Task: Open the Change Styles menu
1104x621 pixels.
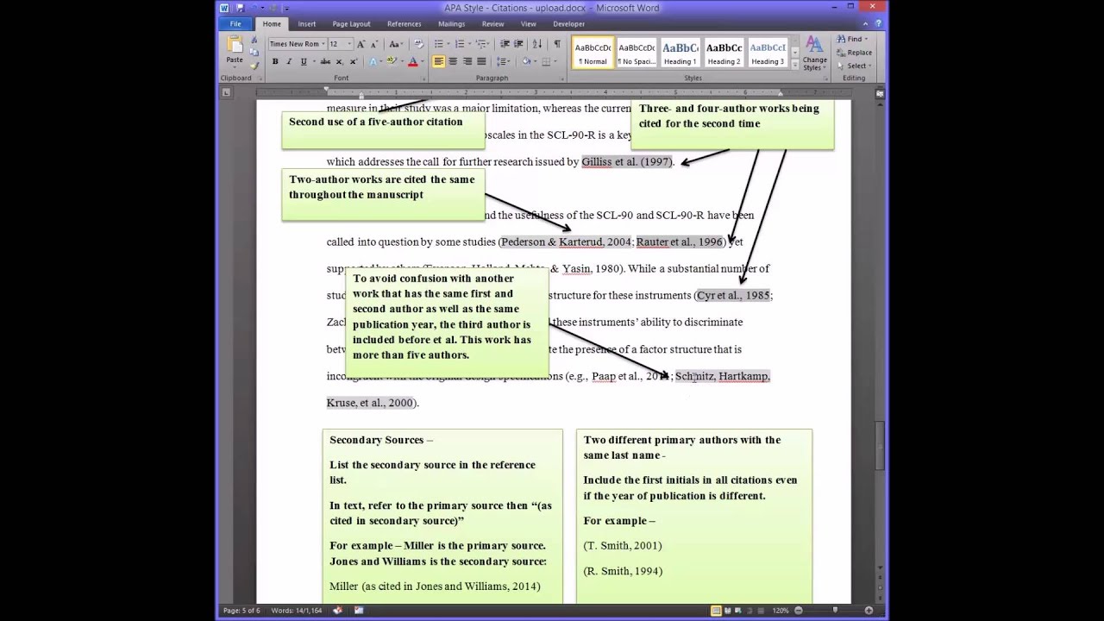Action: pos(814,53)
